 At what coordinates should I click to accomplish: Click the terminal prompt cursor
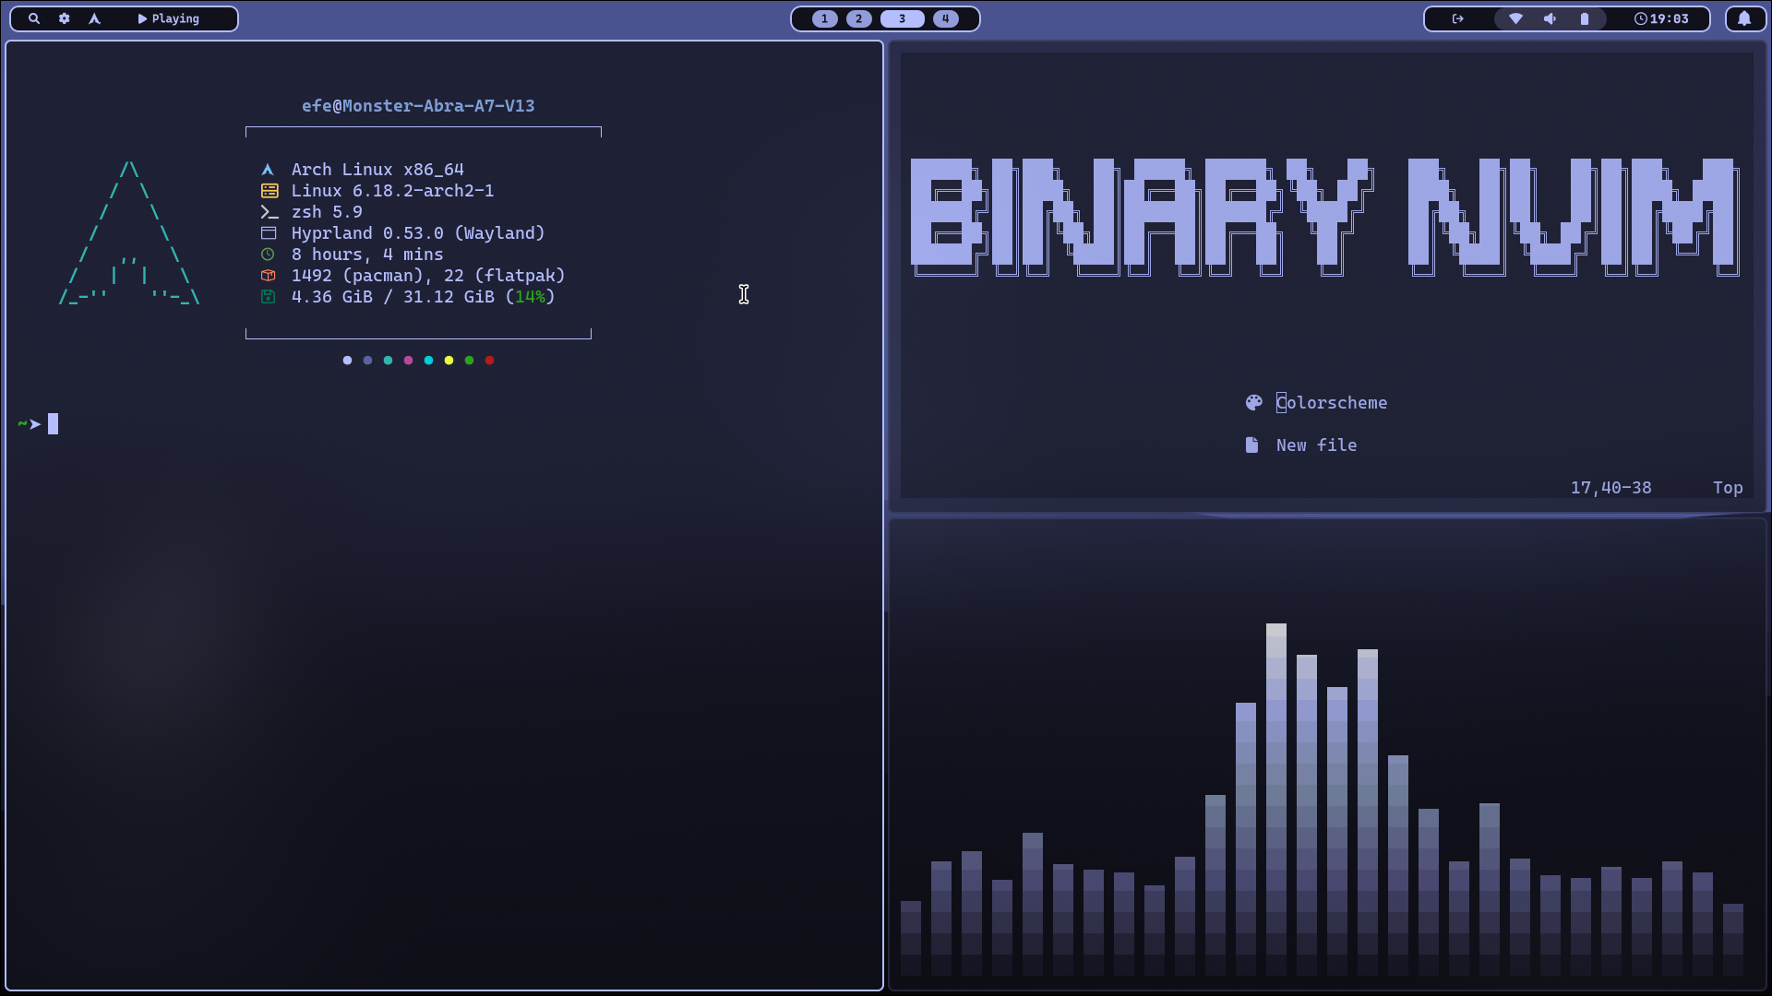pos(54,424)
